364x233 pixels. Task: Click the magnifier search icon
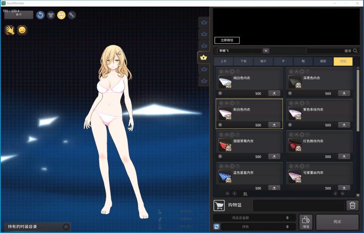click(355, 51)
